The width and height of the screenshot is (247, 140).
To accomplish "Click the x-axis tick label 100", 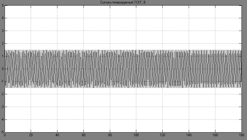I will 136,135.
